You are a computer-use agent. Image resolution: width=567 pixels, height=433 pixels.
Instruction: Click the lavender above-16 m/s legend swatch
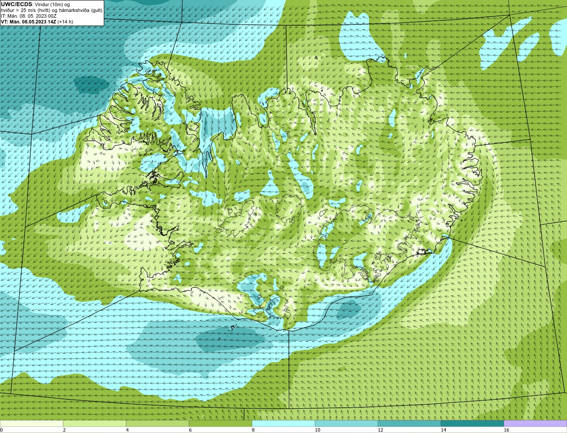pyautogui.click(x=536, y=424)
